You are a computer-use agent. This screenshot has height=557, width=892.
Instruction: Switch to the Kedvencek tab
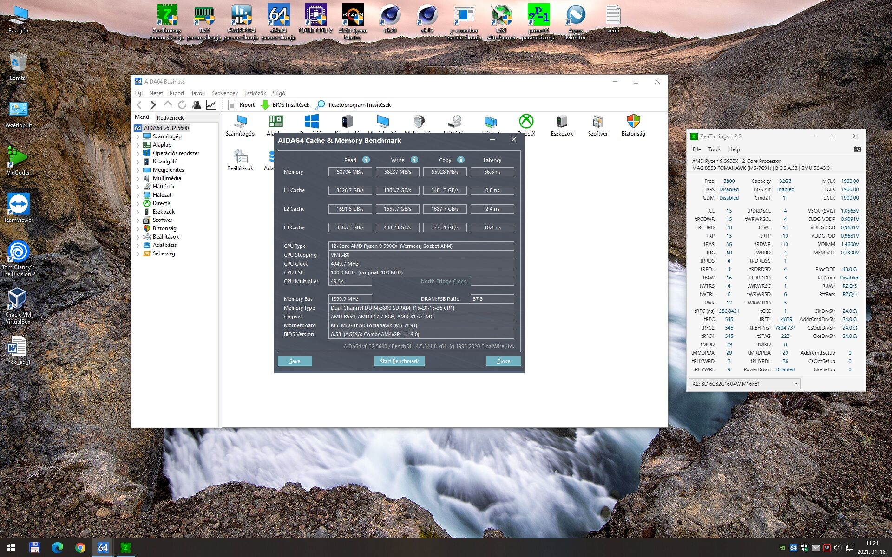(x=170, y=118)
